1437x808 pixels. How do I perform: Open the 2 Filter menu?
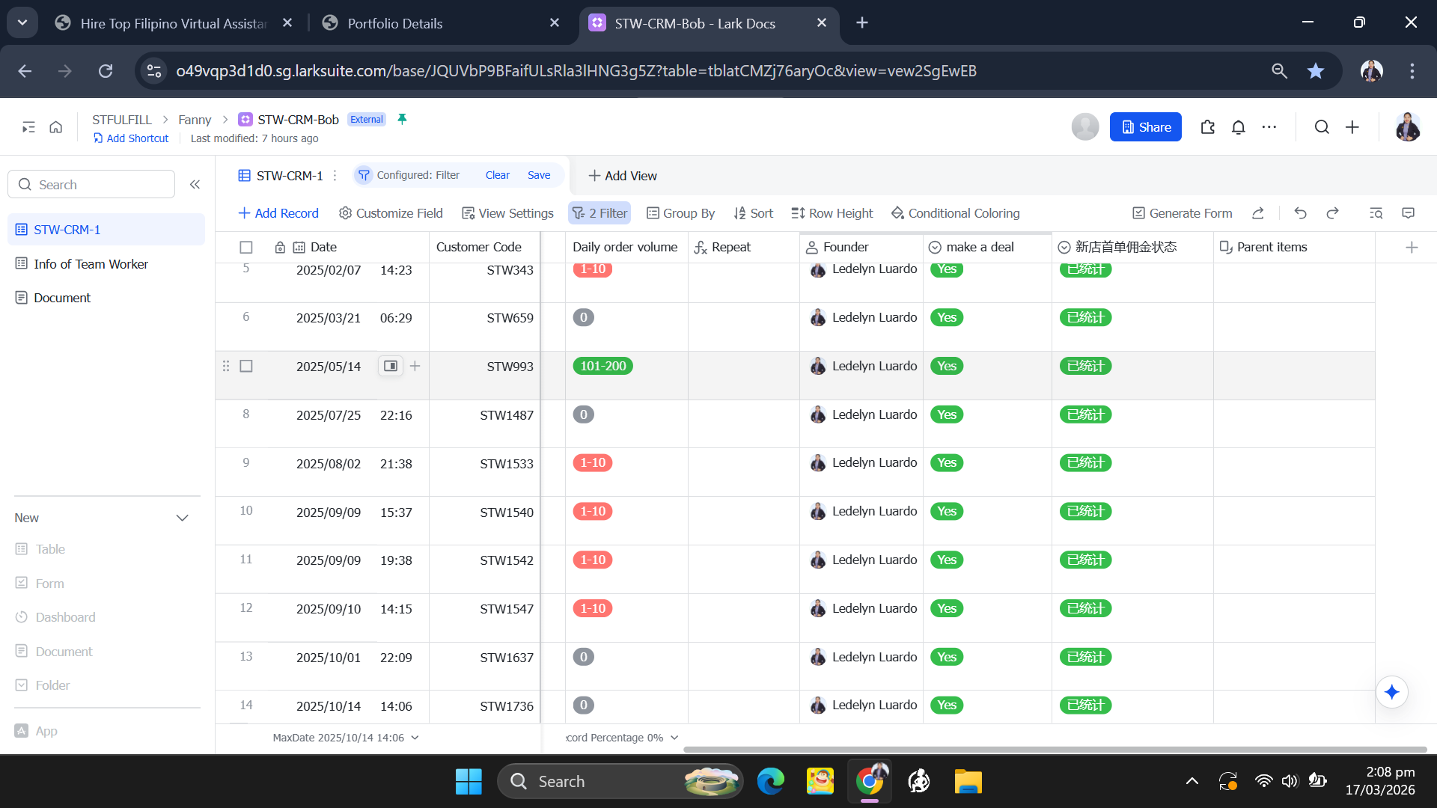599,213
